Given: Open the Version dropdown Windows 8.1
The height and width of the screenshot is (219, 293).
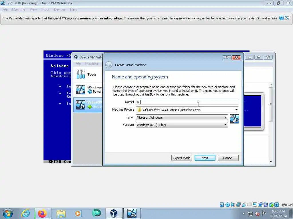Looking at the screenshot, I should (x=182, y=125).
